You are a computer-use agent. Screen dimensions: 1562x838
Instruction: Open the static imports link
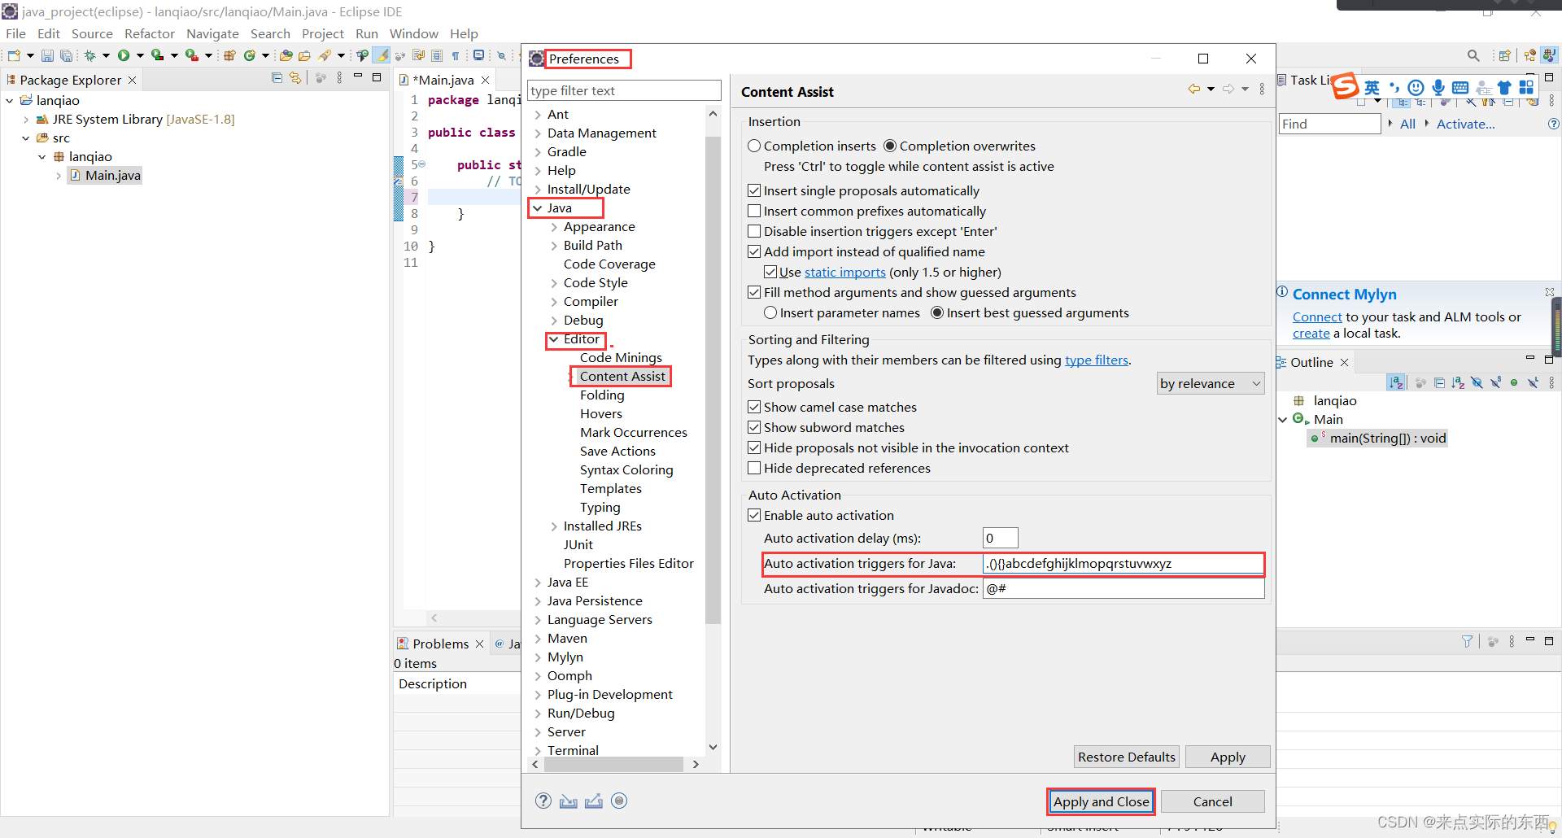(x=844, y=272)
